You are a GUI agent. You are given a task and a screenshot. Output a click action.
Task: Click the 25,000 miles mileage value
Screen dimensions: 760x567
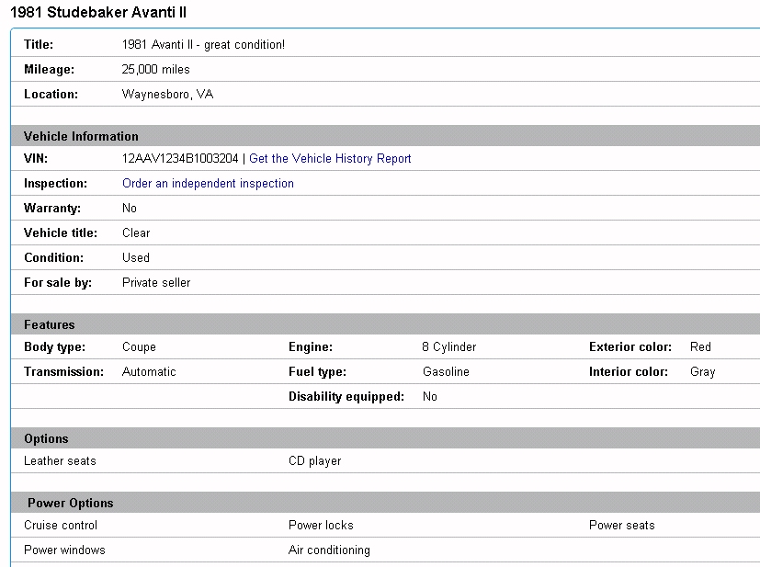[x=156, y=69]
